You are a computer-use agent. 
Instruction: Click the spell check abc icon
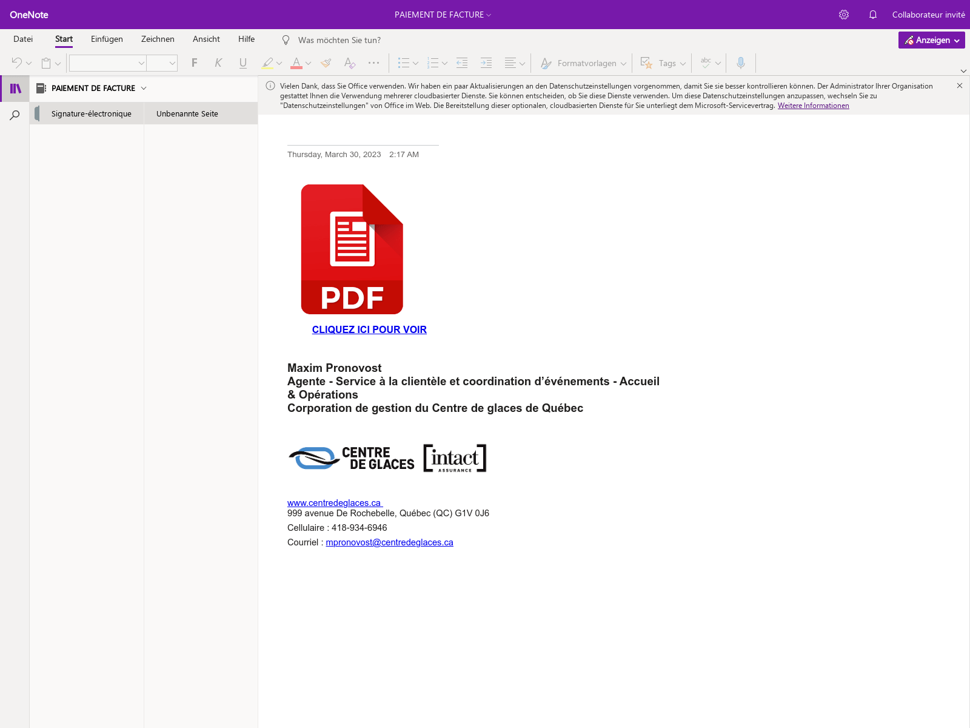click(x=706, y=62)
